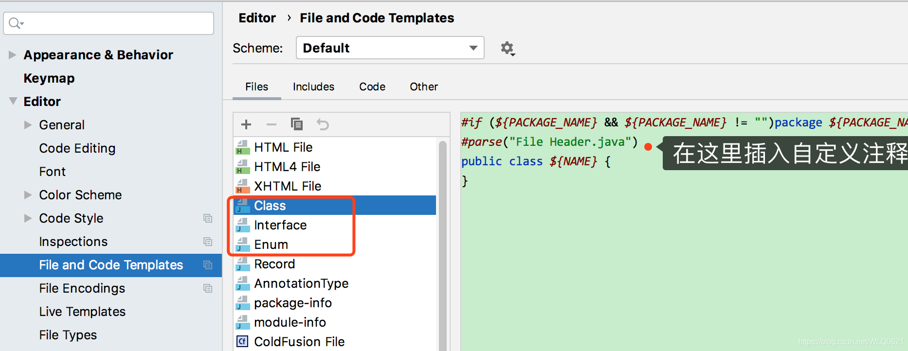Open the Font settings
The width and height of the screenshot is (908, 351).
point(52,172)
